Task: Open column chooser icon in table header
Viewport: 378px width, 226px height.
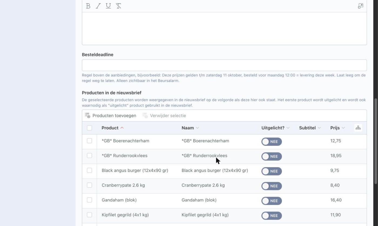Action: coord(358,128)
